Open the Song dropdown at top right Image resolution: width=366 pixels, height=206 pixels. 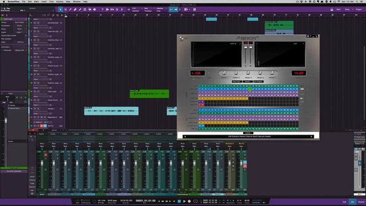[x=348, y=10]
